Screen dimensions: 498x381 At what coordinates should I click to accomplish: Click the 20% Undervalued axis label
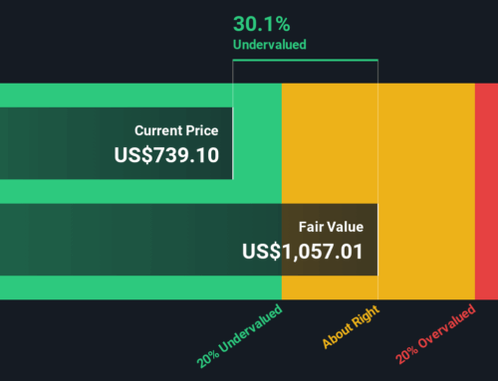point(240,336)
